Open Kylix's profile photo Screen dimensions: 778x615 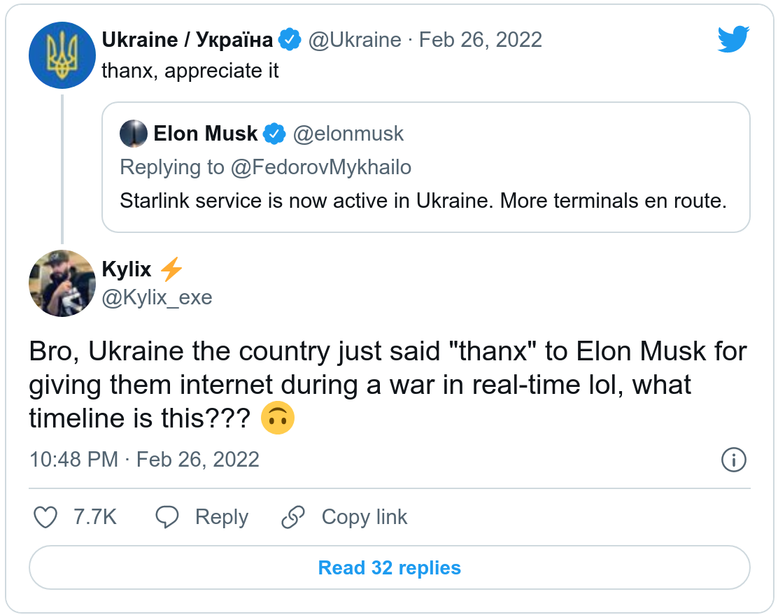[x=62, y=283]
